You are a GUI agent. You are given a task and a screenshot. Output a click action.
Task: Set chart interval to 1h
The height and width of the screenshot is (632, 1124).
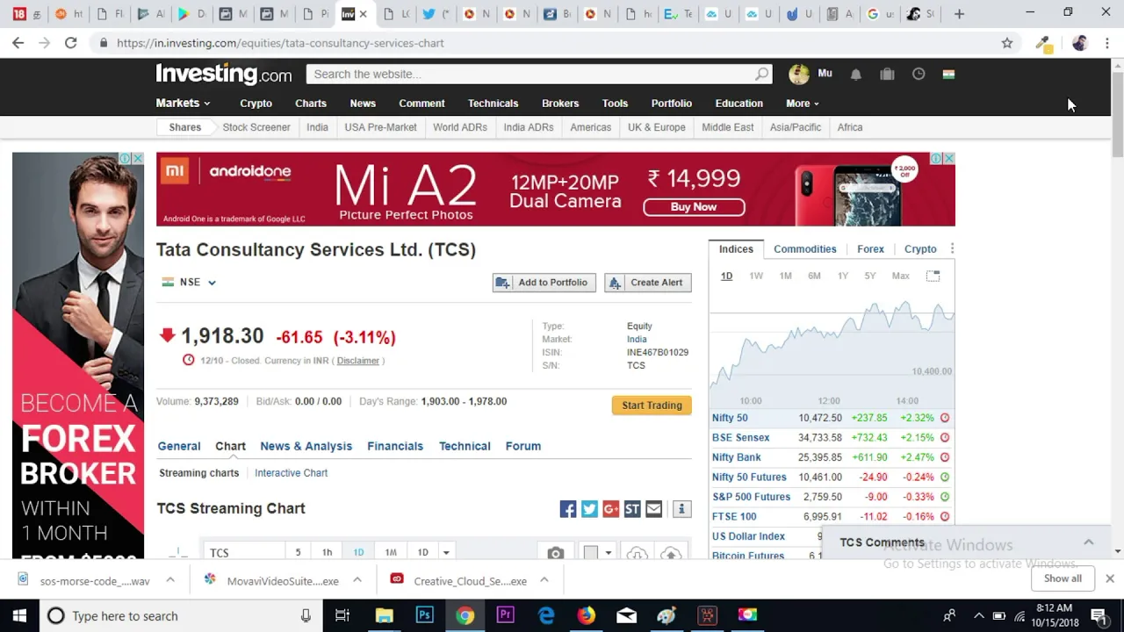tap(327, 553)
